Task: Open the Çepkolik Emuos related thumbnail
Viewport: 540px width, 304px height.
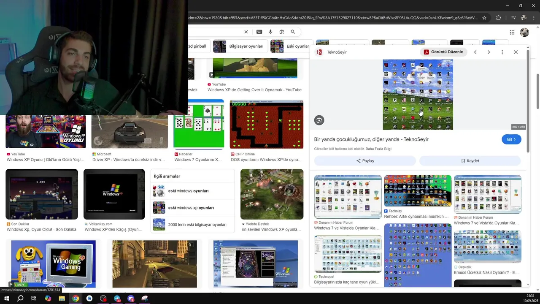Action: click(487, 247)
